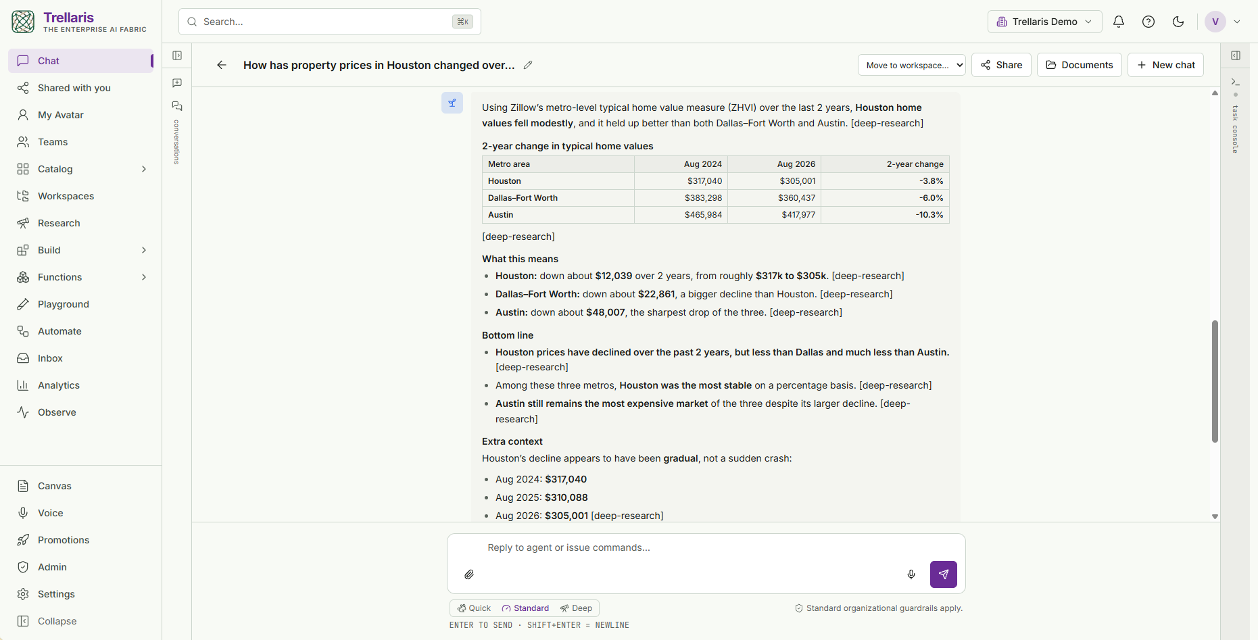Click the edit title pencil icon
The image size is (1258, 640).
click(x=528, y=65)
